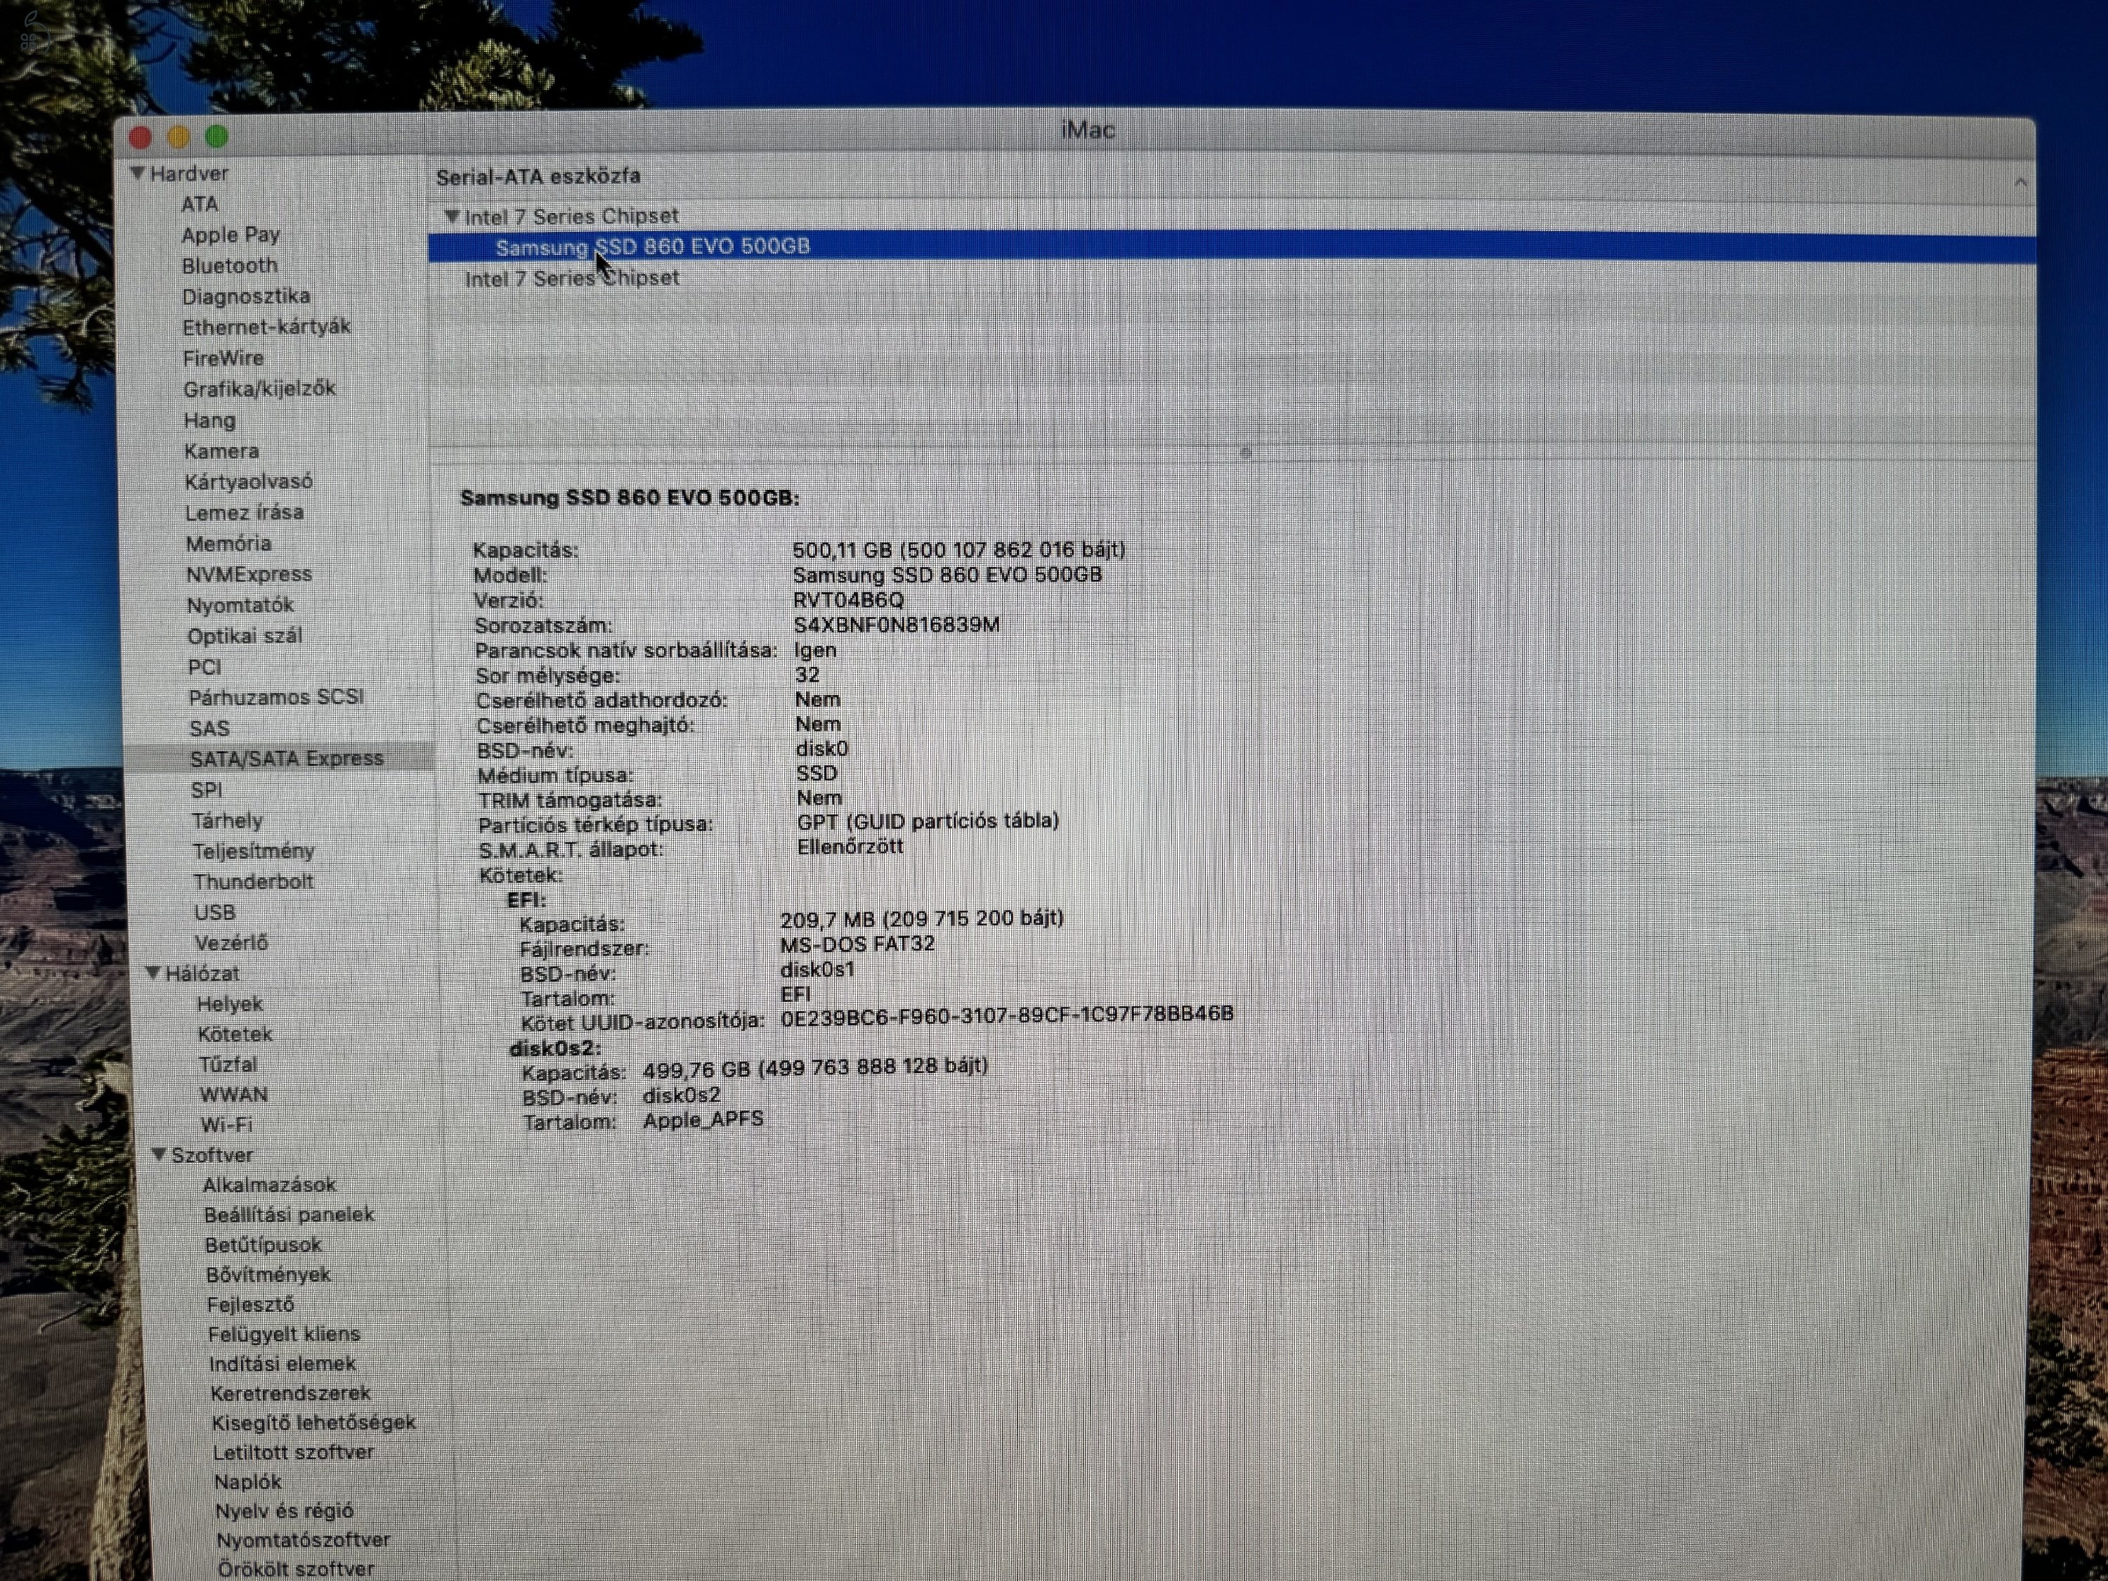Zoom window with the green button
The height and width of the screenshot is (1581, 2108).
click(216, 136)
